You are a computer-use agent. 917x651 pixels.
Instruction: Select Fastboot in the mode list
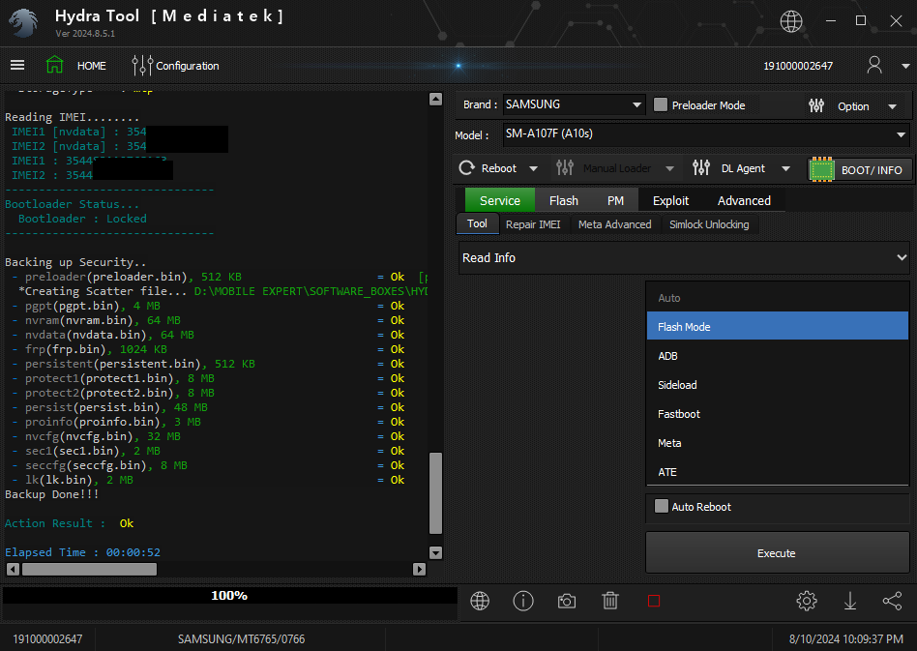[778, 414]
